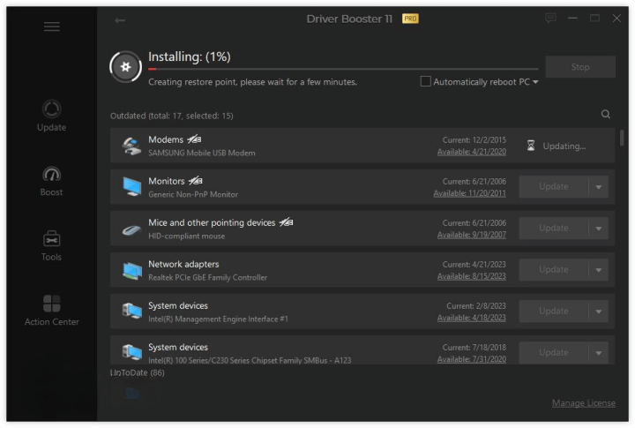The height and width of the screenshot is (428, 635).
Task: Click the Creating restore point status message
Action: (x=253, y=82)
